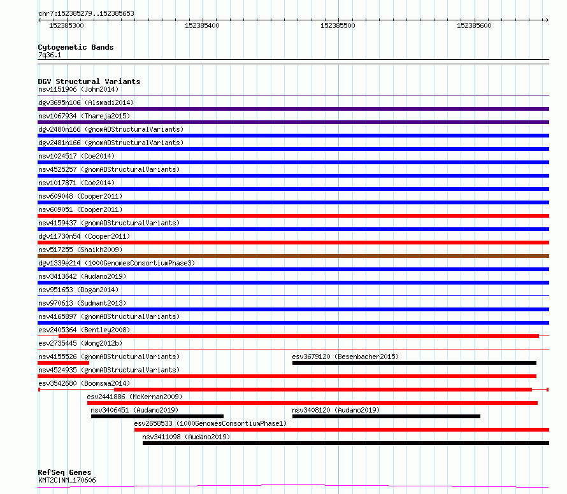Click the black bar under nsv3411098

[346, 443]
